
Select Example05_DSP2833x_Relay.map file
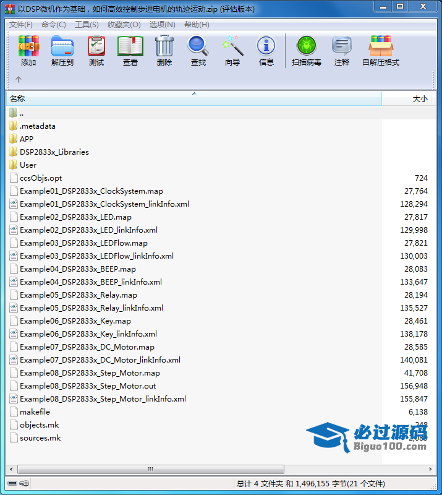click(x=79, y=295)
